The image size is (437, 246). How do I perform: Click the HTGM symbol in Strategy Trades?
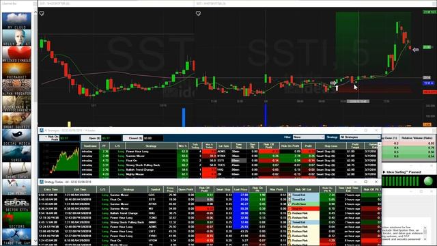tap(152, 241)
